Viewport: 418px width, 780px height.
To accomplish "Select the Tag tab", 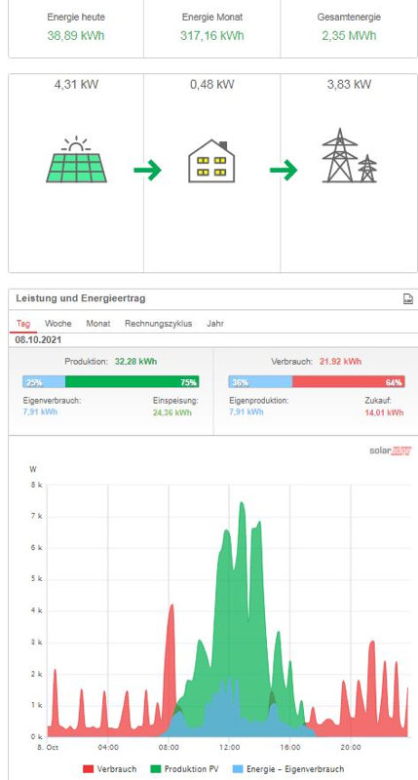I will (22, 324).
